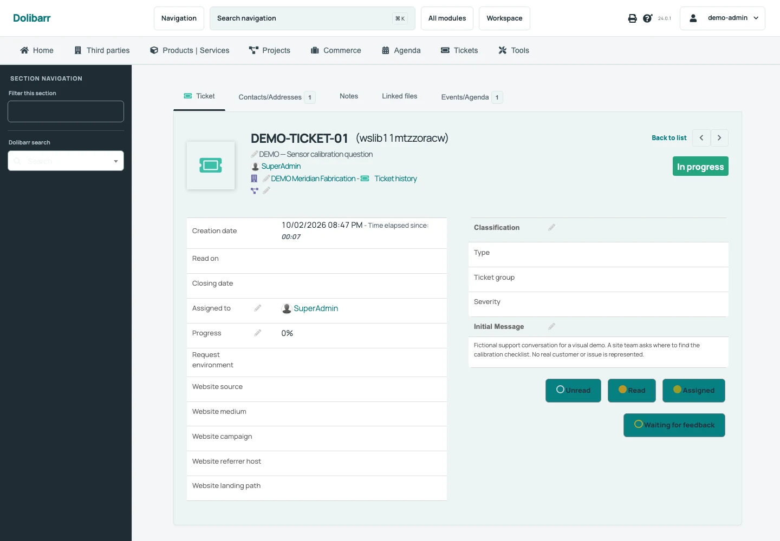Edit Initial Message with pencil icon

551,326
